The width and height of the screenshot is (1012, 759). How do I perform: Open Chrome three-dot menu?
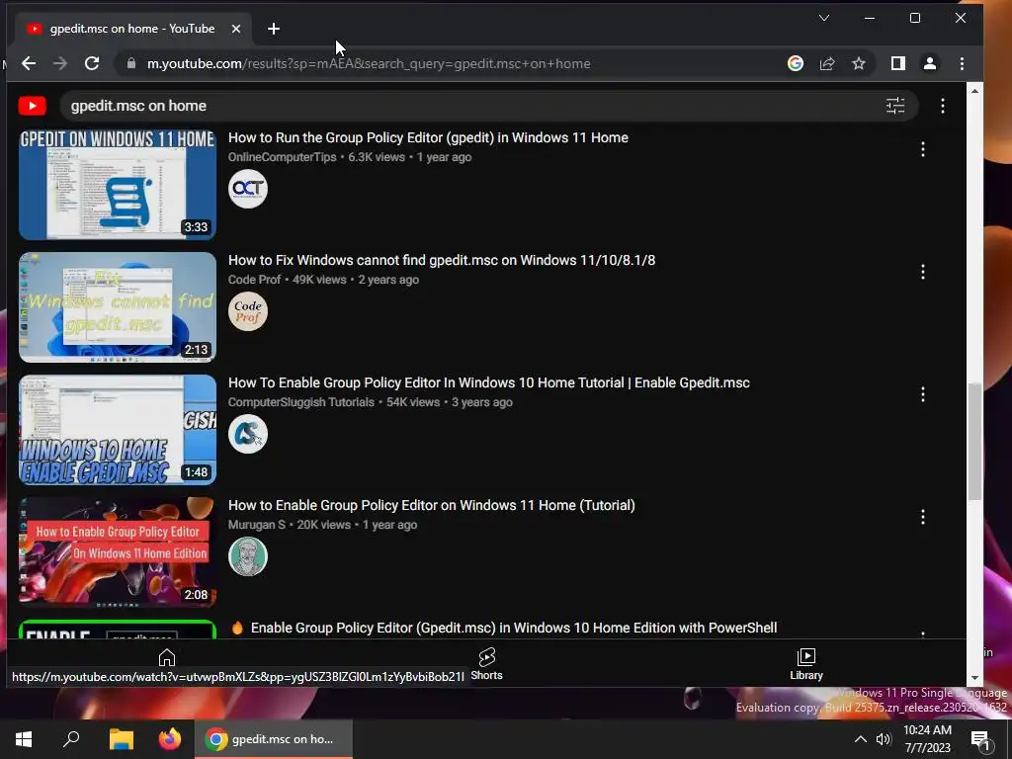coord(962,63)
